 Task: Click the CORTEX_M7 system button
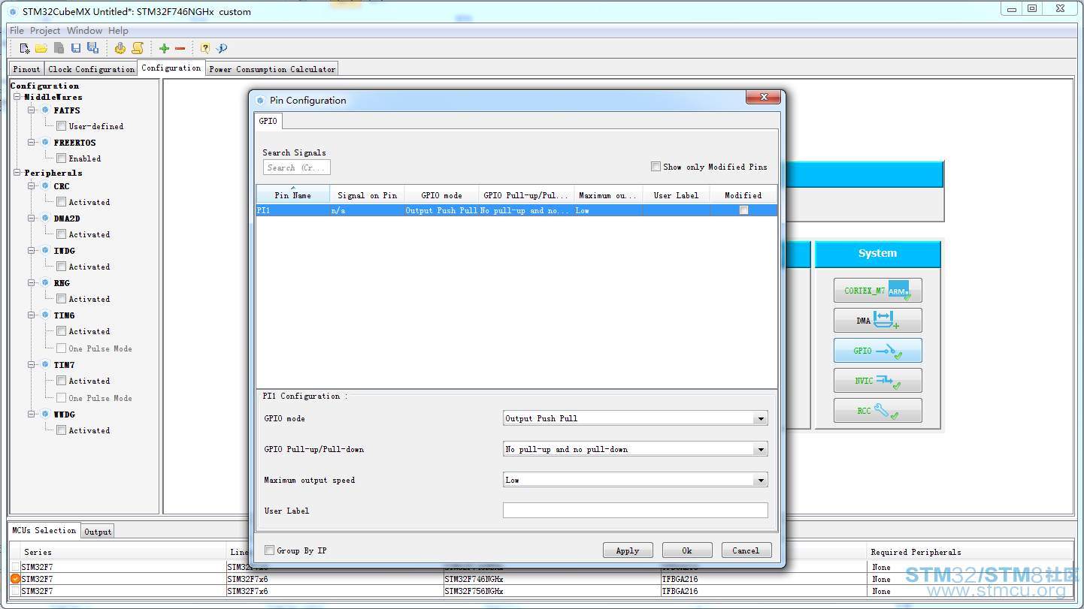coord(877,291)
